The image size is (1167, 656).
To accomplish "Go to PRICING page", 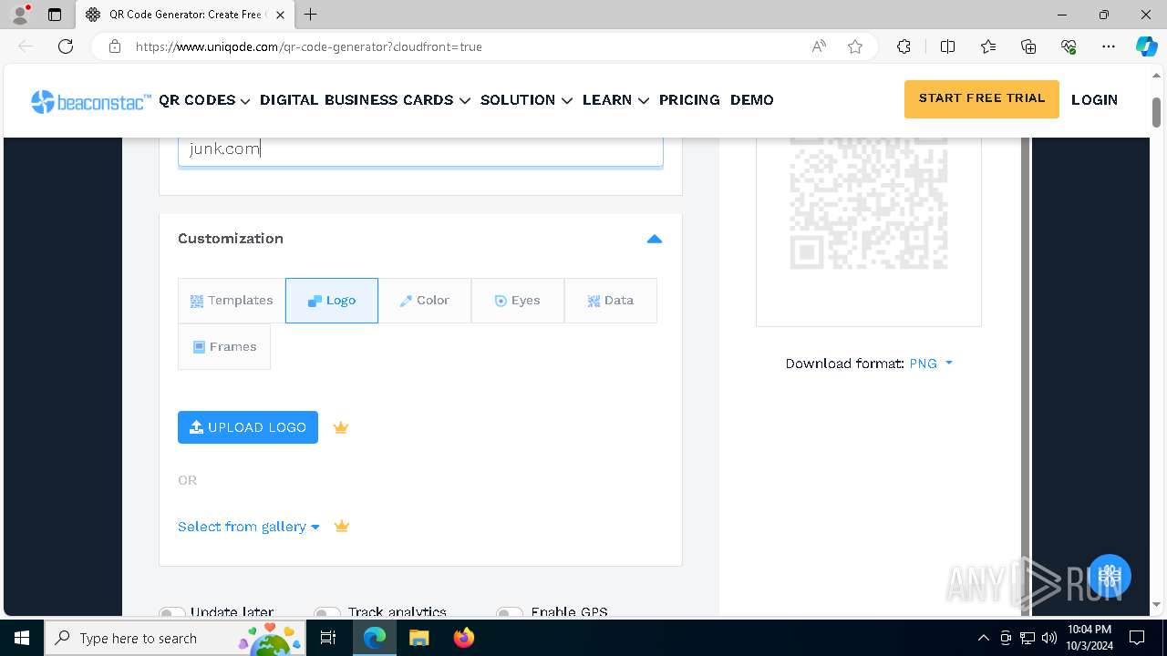I will [x=689, y=100].
